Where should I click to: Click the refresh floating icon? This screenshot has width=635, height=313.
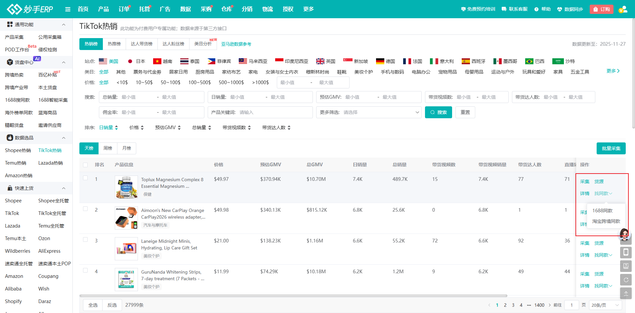pos(626,280)
